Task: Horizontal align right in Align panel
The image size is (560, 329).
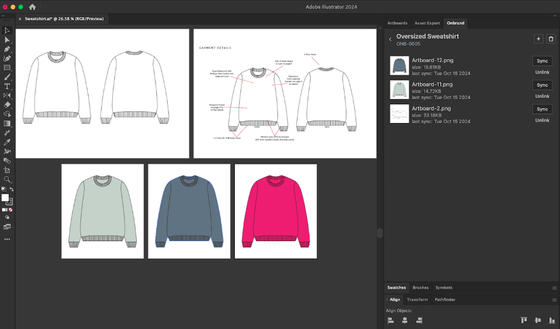Action: point(419,320)
